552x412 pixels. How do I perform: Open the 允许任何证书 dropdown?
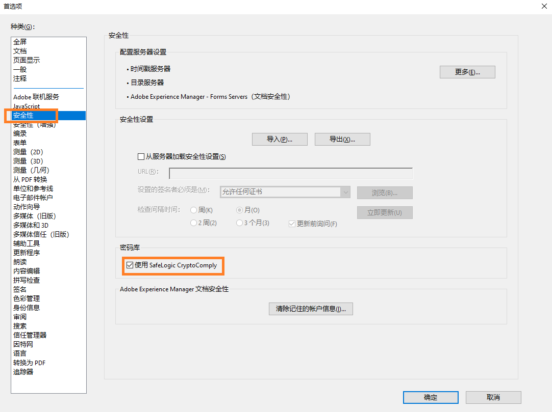[x=346, y=193]
